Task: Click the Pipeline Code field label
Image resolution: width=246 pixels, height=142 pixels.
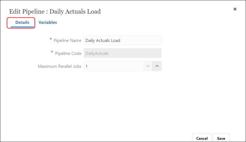Action: pos(67,53)
